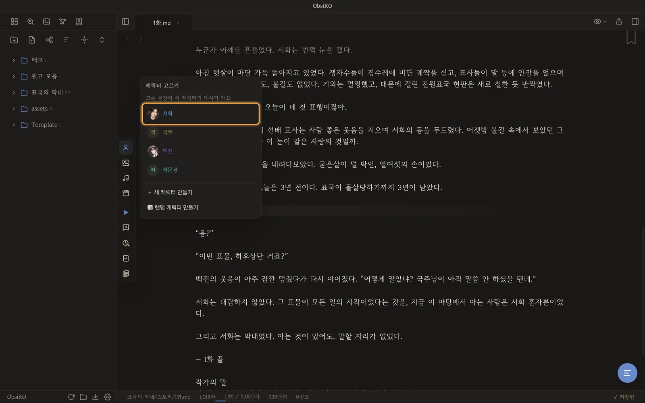Click the music note icon in the vertical toolbar
Screen dimensions: 645x403
(126, 178)
